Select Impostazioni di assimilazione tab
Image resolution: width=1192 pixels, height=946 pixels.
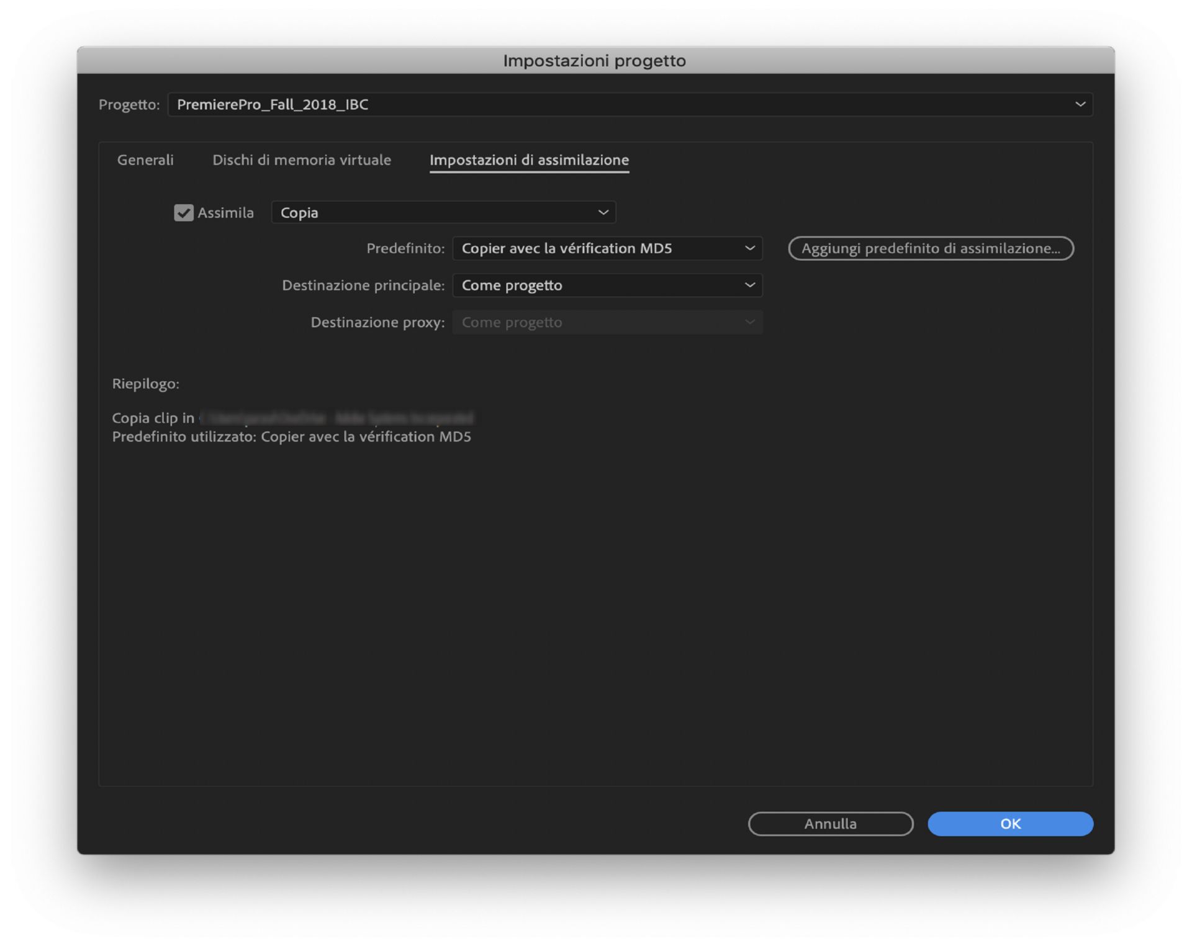[x=529, y=160]
